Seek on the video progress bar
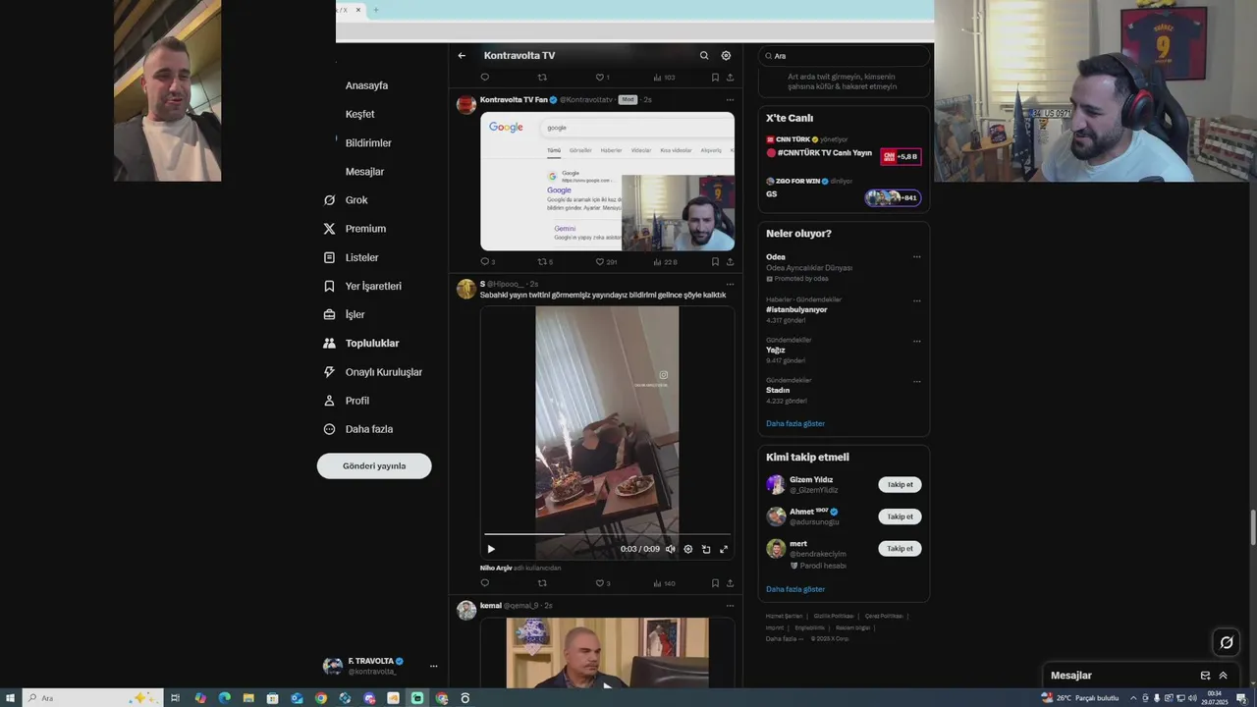The height and width of the screenshot is (707, 1257). pos(607,534)
